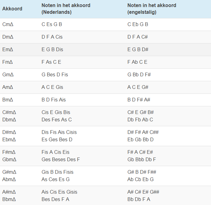This screenshot has width=211, height=205.
Task: Click the "Noten in het akkoord (engelstalig)" header
Action: 152,9
